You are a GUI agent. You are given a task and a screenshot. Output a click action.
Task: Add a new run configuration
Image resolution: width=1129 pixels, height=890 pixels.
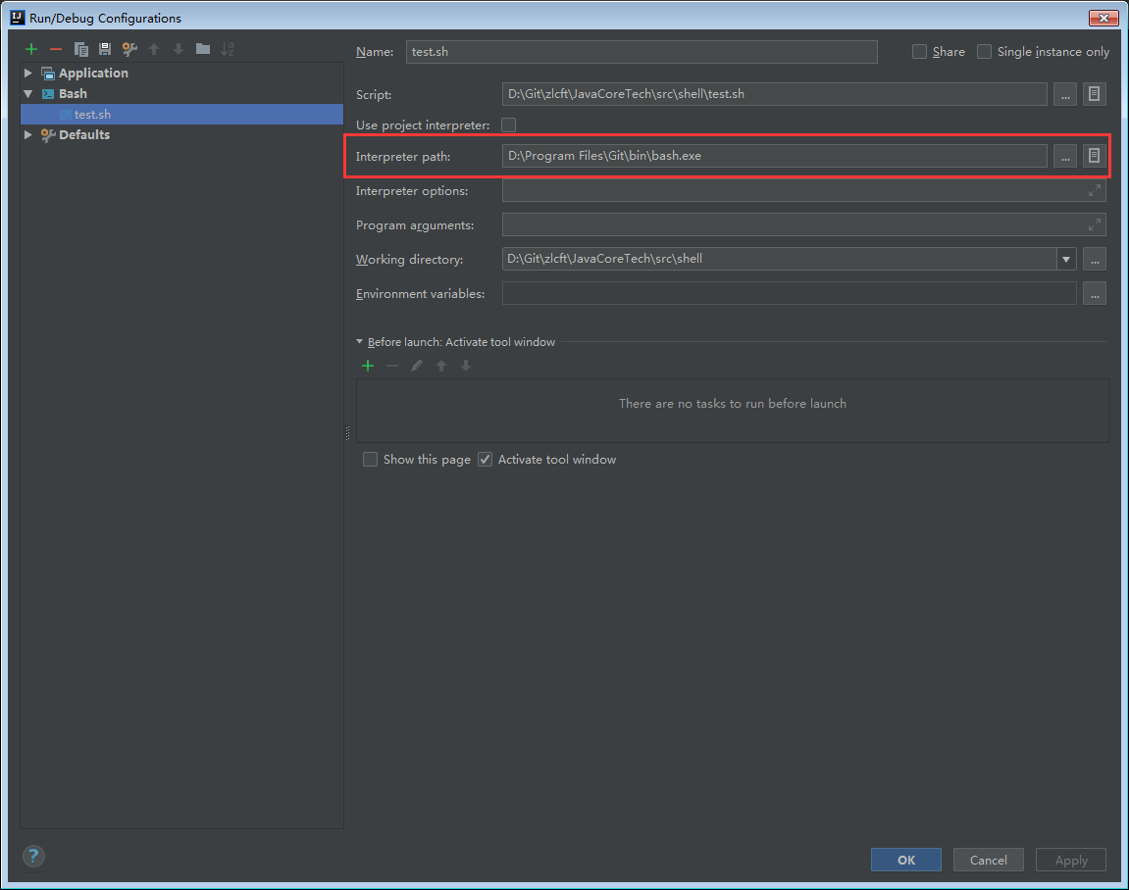[x=31, y=49]
